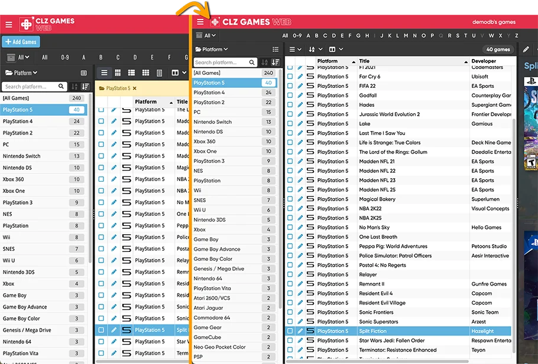Filter by letter W in the right panel
Viewport: 538px width, 364px height.
point(491,35)
